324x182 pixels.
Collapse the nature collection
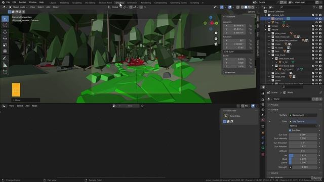click(x=266, y=29)
